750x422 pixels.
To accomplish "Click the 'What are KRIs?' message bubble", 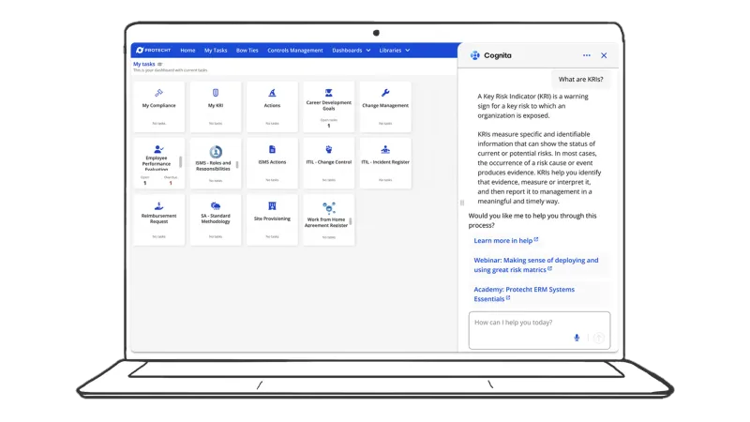I will coord(580,80).
